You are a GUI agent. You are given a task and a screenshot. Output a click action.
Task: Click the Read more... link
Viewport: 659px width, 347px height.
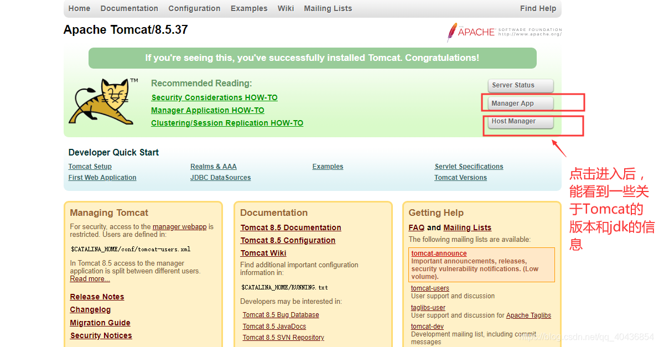coord(90,279)
